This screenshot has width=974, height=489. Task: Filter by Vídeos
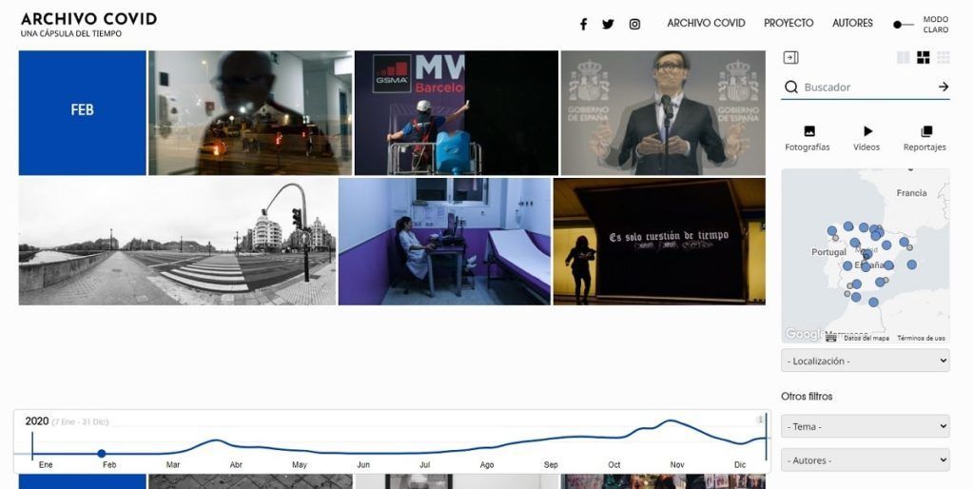[x=867, y=139]
